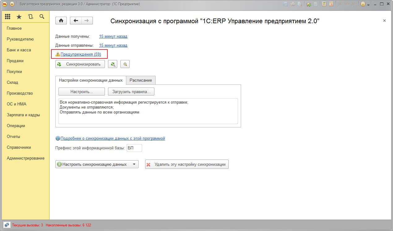Expand the dropdown arrow beside info icon

click(368, 5)
